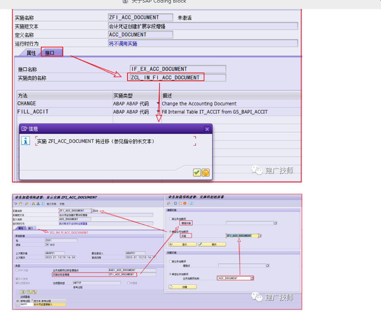Click the 描述 column header
This screenshot has width=381, height=314.
tap(232, 95)
